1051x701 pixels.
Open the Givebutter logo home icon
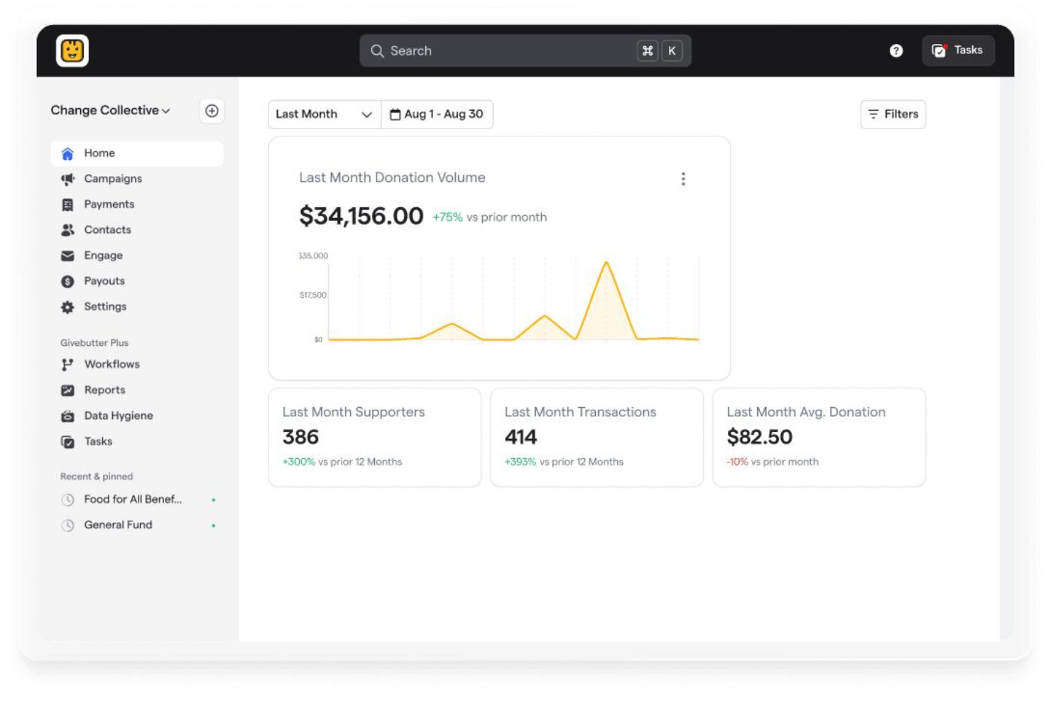click(x=72, y=50)
